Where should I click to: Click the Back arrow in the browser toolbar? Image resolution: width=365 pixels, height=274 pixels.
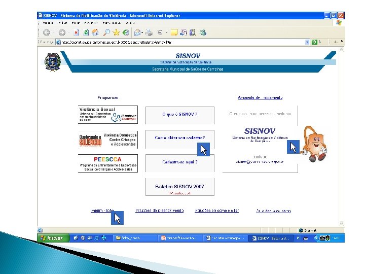[47, 32]
